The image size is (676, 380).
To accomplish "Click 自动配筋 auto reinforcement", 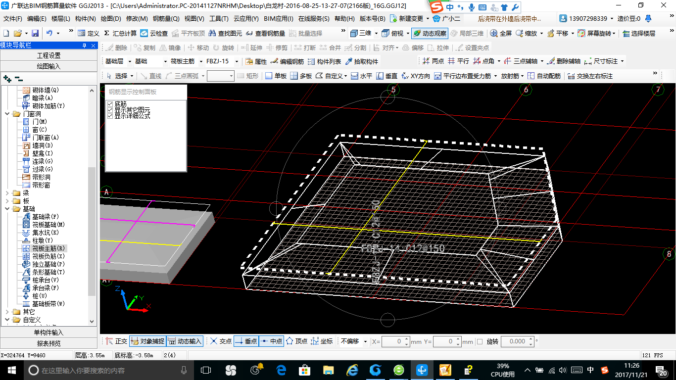I will (544, 76).
